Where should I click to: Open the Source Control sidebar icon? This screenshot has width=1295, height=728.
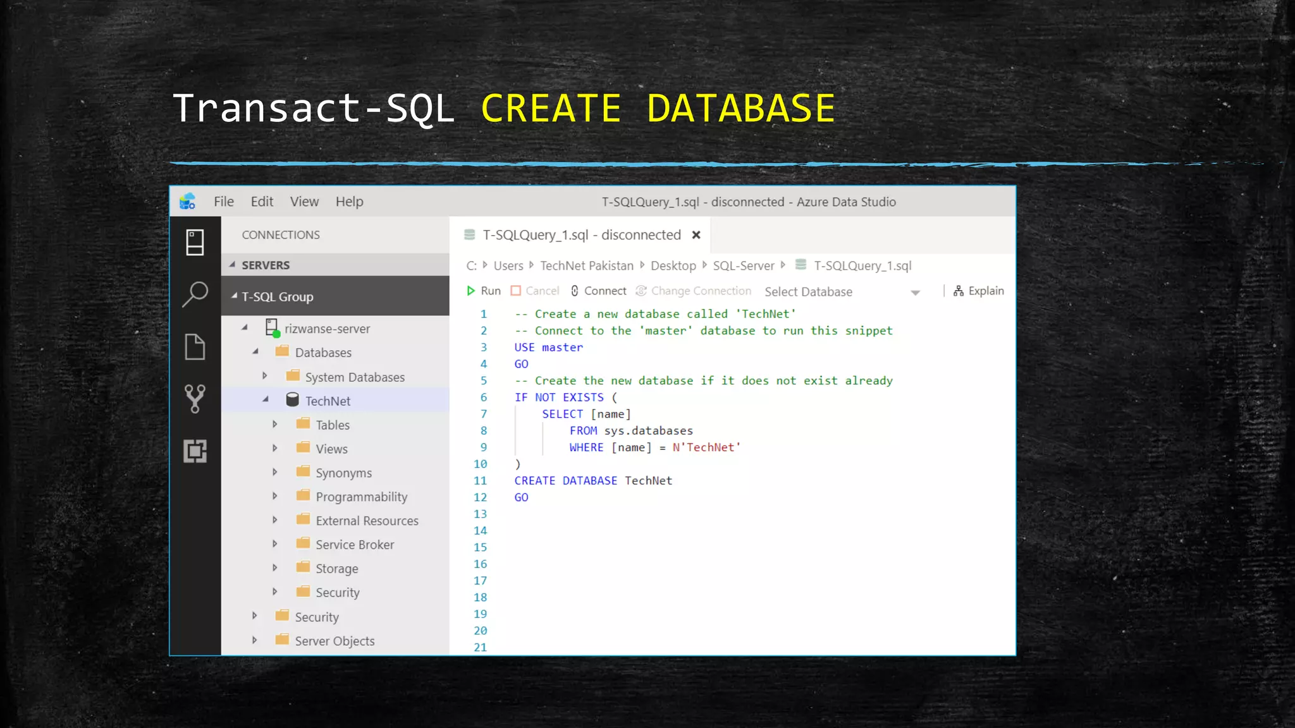pos(195,399)
